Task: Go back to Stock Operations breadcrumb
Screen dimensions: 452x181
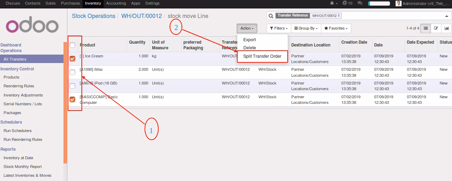Action: pos(93,16)
